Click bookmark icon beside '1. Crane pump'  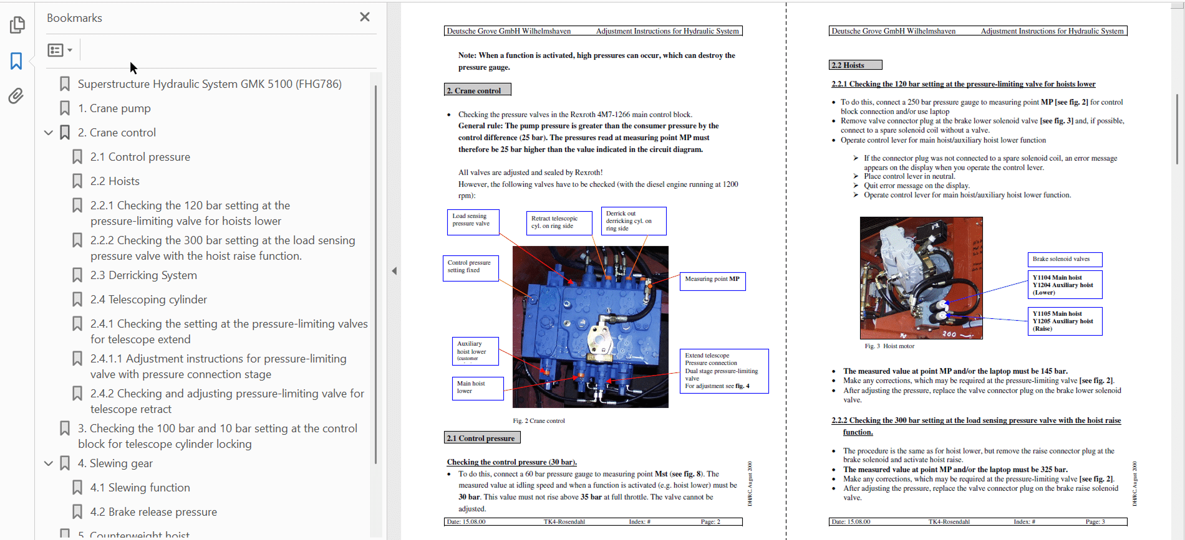(x=65, y=108)
